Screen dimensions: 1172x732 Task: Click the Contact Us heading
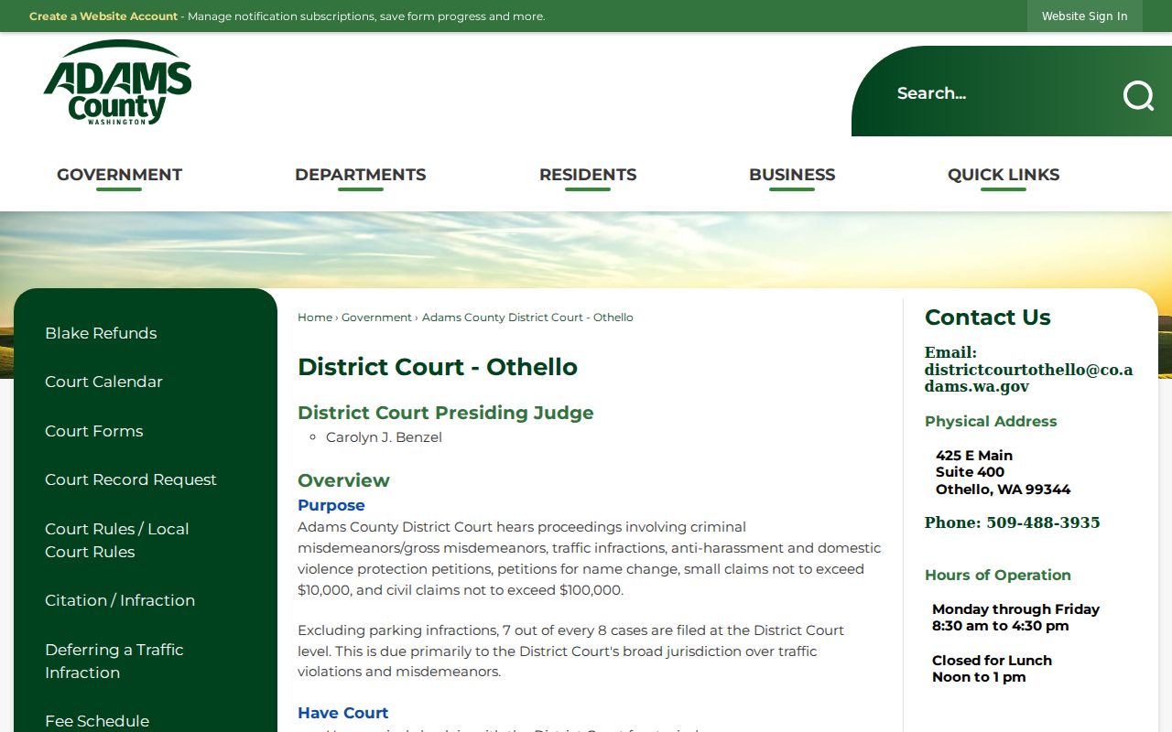(x=988, y=318)
